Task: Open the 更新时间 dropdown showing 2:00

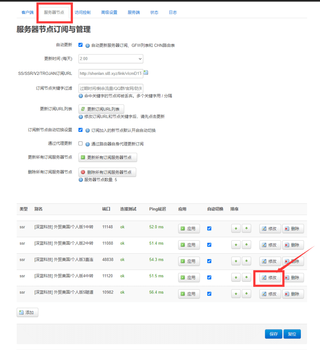Action: (111, 59)
